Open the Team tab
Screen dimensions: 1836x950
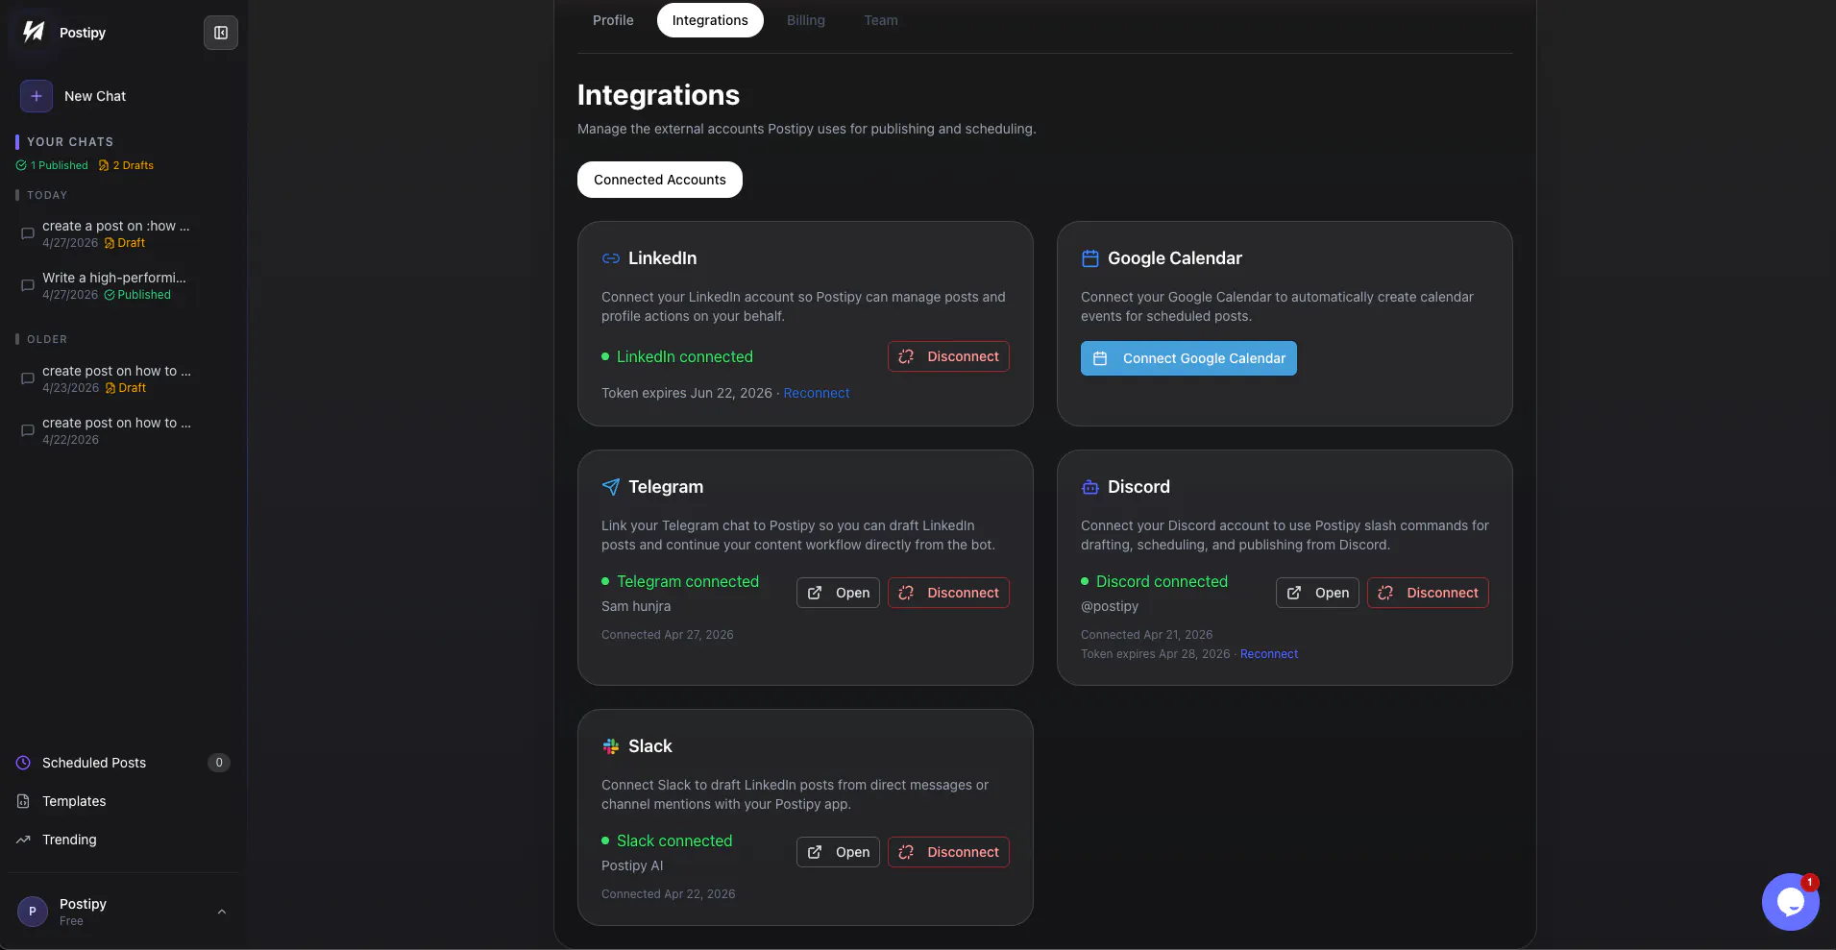tap(881, 20)
